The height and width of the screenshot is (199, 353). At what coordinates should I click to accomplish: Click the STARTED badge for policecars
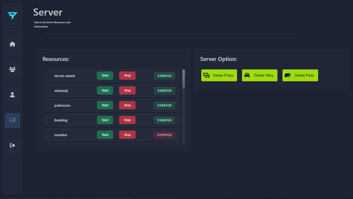coord(164,105)
